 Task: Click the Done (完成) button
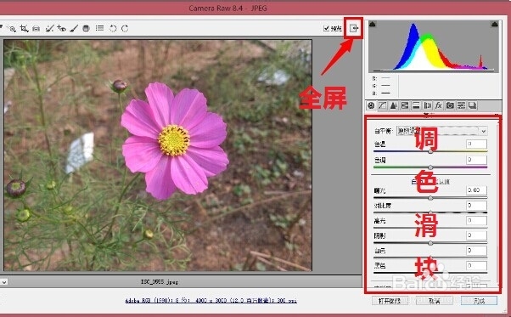[x=479, y=301]
